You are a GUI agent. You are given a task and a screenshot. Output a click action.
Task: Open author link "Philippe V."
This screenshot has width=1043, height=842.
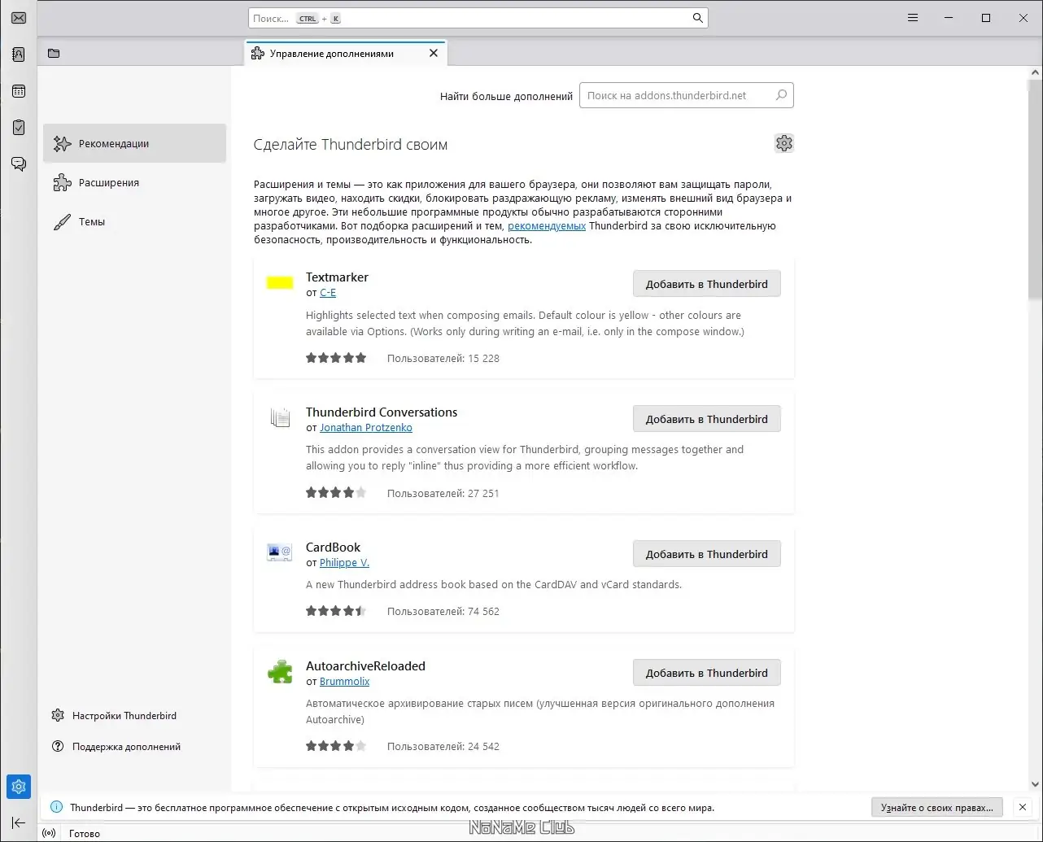click(x=345, y=563)
